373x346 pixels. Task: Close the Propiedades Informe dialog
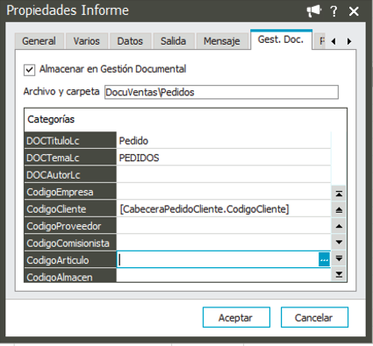click(x=354, y=11)
